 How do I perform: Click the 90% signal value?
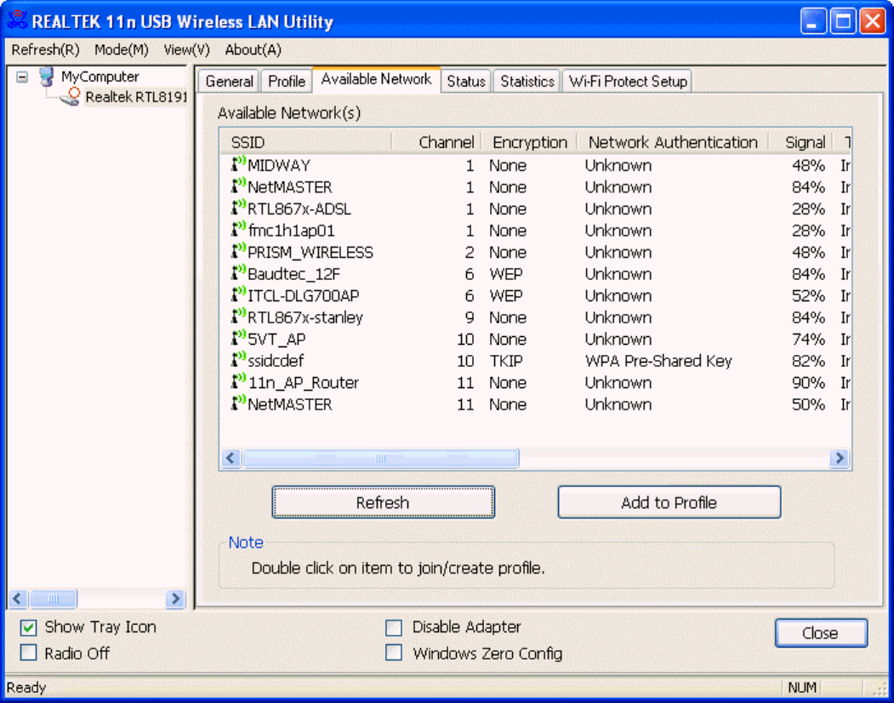(808, 382)
